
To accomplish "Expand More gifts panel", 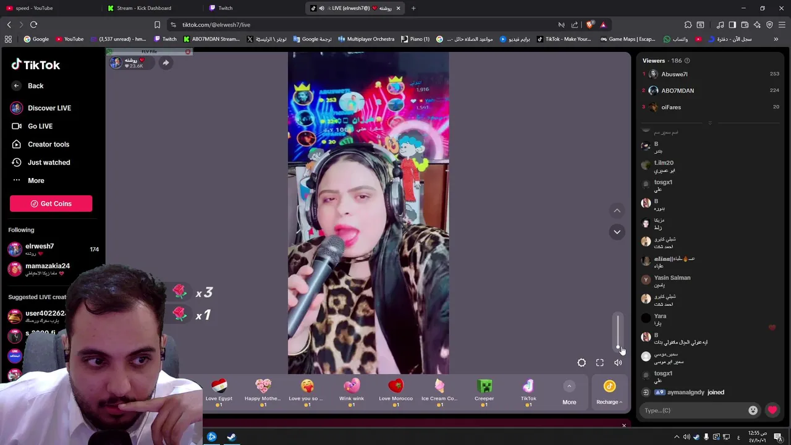I will click(569, 394).
